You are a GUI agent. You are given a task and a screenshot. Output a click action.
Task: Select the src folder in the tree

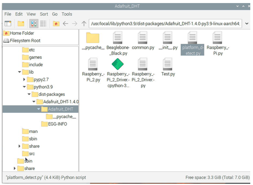[x=28, y=154]
